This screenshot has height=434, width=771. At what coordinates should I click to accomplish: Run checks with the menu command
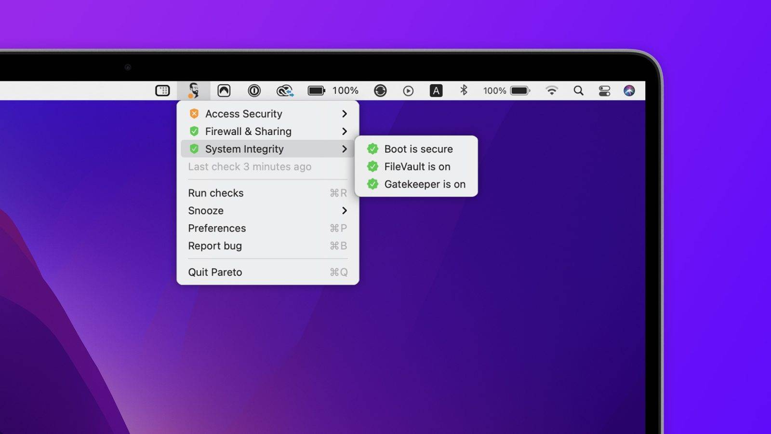216,193
